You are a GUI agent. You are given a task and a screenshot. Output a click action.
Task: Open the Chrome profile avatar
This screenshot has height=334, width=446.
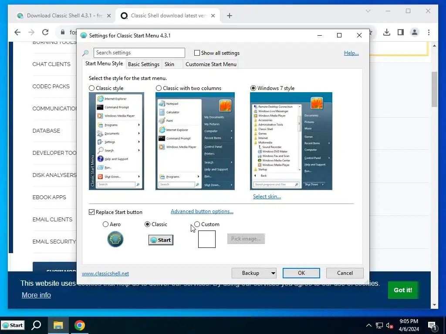pos(415,32)
